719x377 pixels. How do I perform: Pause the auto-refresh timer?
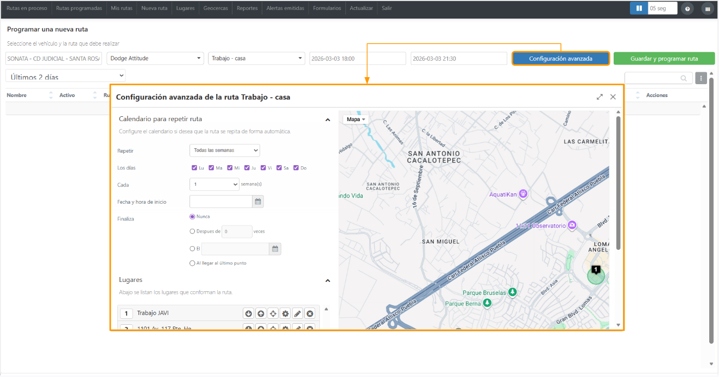[x=639, y=8]
